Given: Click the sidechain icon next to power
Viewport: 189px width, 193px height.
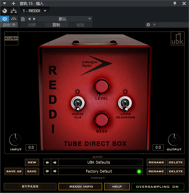Looking at the screenshot, I should [x=13, y=19].
